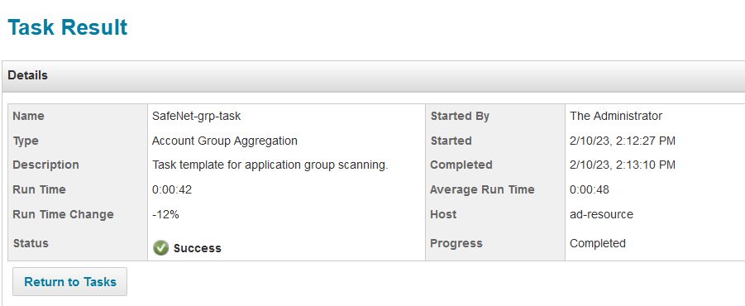The width and height of the screenshot is (745, 306).
Task: Click the Account Group Aggregation type value
Action: point(225,141)
